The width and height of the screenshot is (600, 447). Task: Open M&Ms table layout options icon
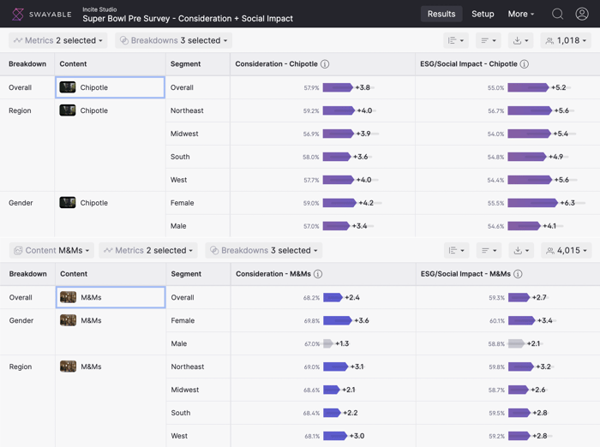[x=457, y=250]
